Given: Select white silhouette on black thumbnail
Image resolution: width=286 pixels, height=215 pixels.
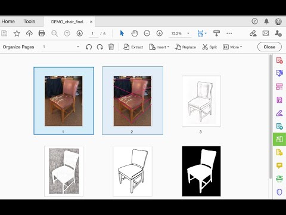Looking at the screenshot, I should pos(201,171).
